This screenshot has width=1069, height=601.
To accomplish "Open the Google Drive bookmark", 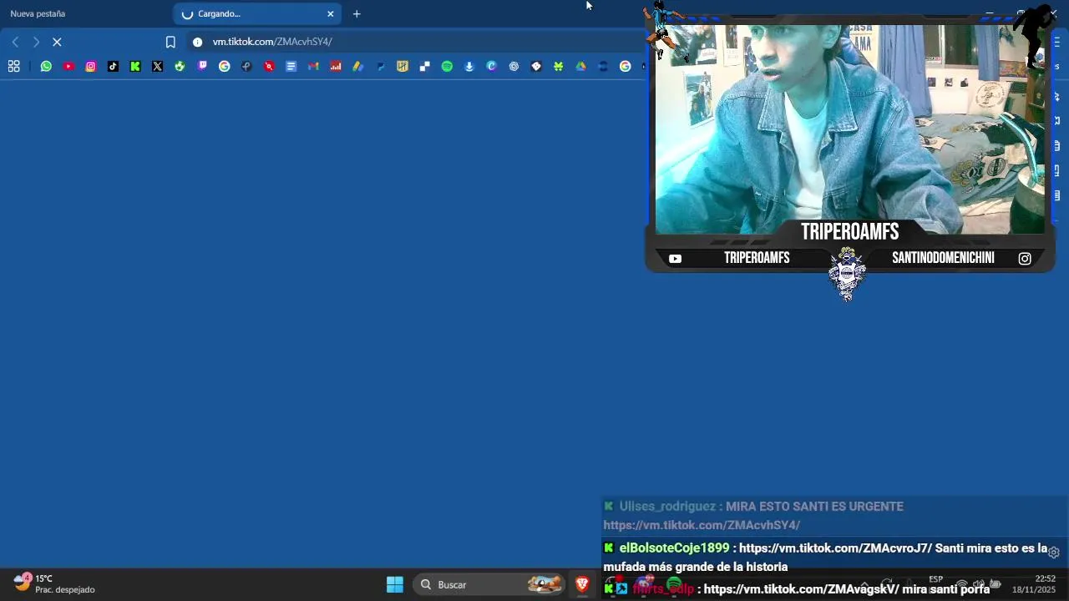I will point(580,67).
